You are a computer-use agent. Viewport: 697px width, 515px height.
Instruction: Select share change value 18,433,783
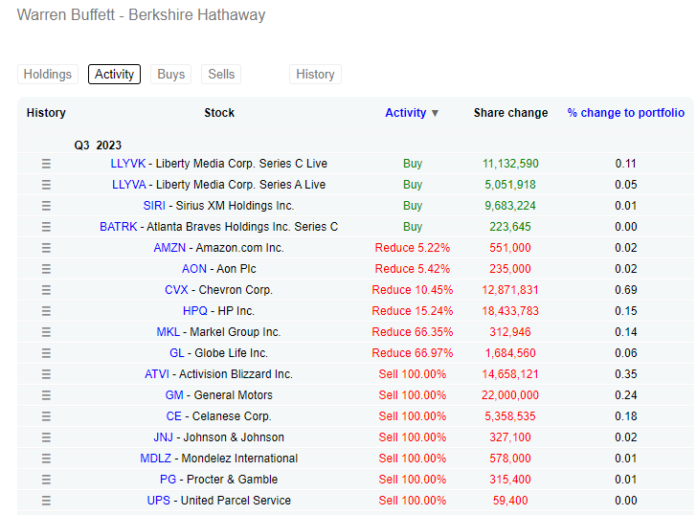point(510,311)
